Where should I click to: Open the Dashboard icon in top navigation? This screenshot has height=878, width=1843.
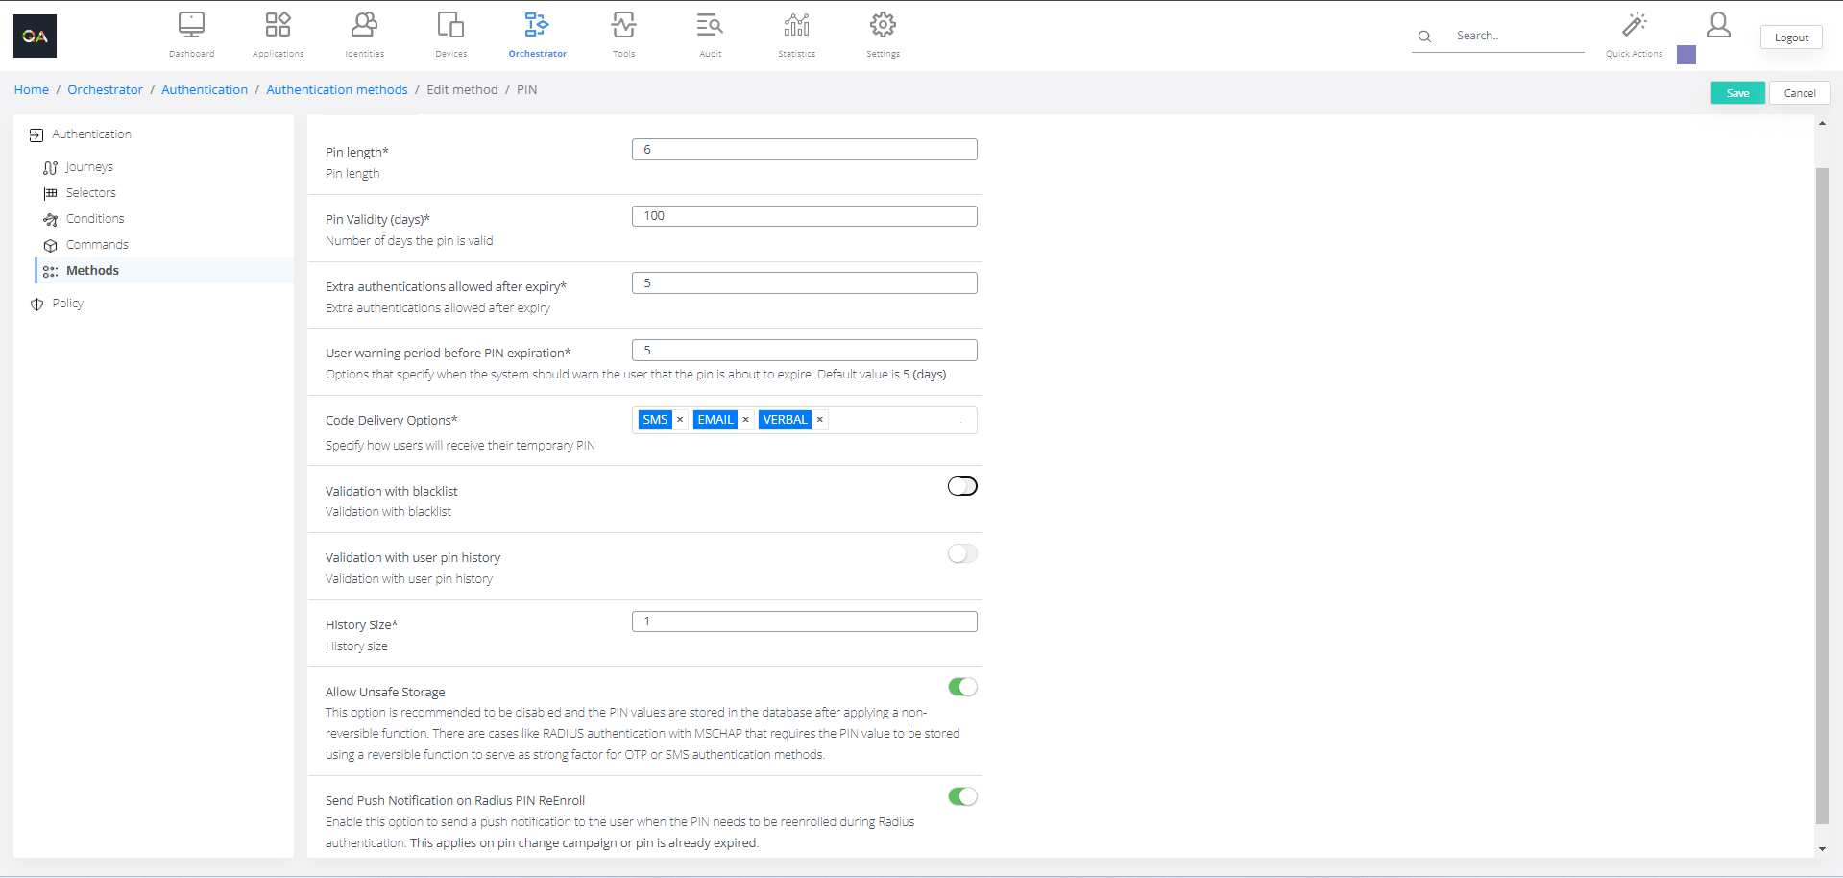(191, 25)
